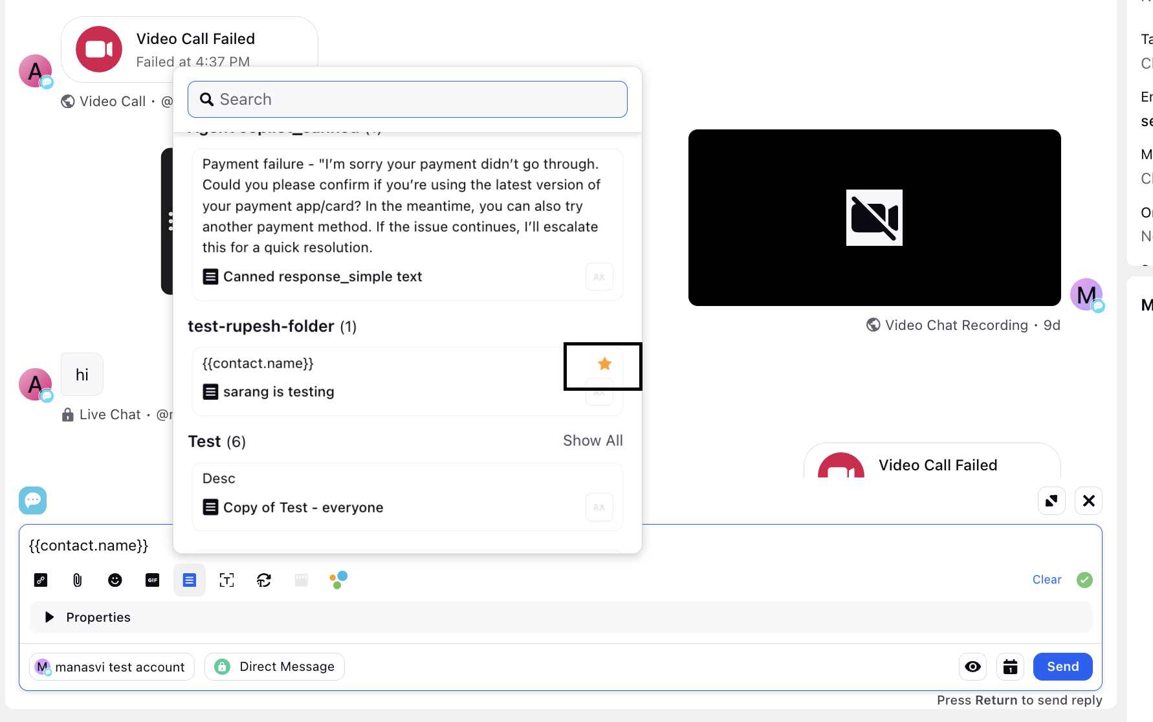Viewport: 1153px width, 722px height.
Task: Click translate icon on Copy of Test card
Action: click(x=599, y=507)
